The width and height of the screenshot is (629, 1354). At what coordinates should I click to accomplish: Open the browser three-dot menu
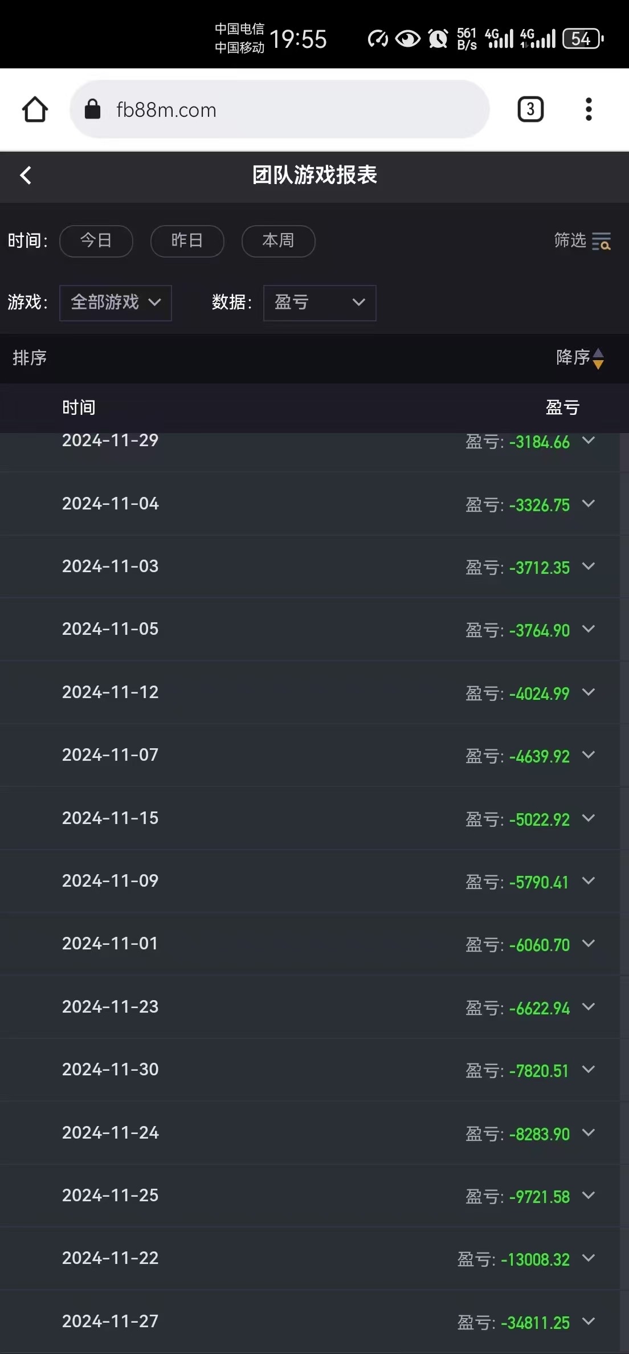[x=589, y=109]
